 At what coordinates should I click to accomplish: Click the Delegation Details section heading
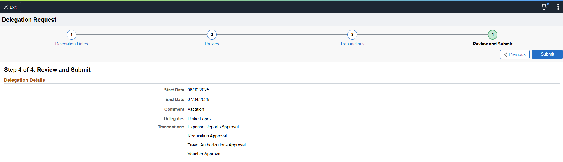pos(24,80)
